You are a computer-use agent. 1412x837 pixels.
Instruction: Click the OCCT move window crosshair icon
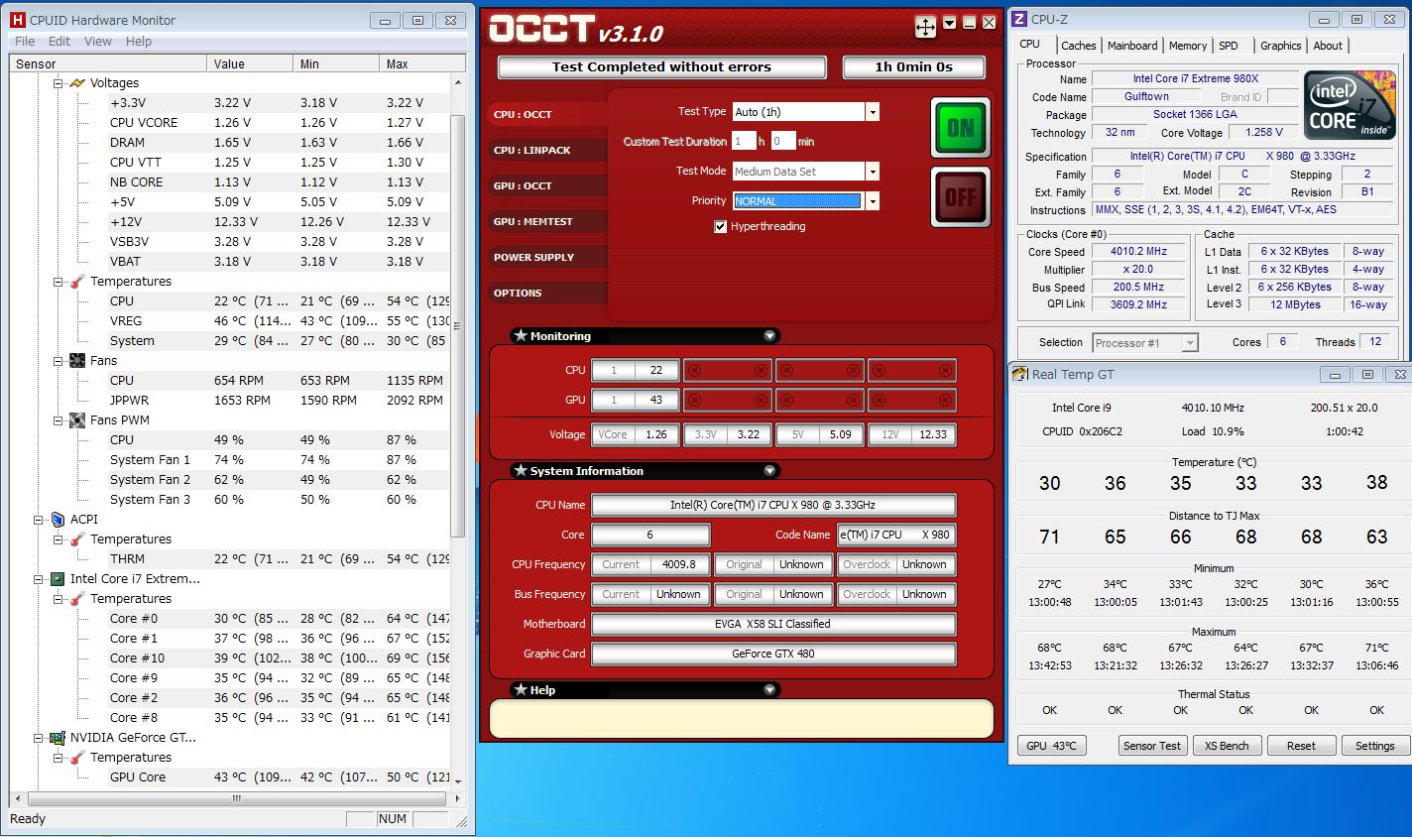(925, 27)
